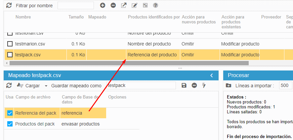Click the plus icon to add a file

click(103, 5)
